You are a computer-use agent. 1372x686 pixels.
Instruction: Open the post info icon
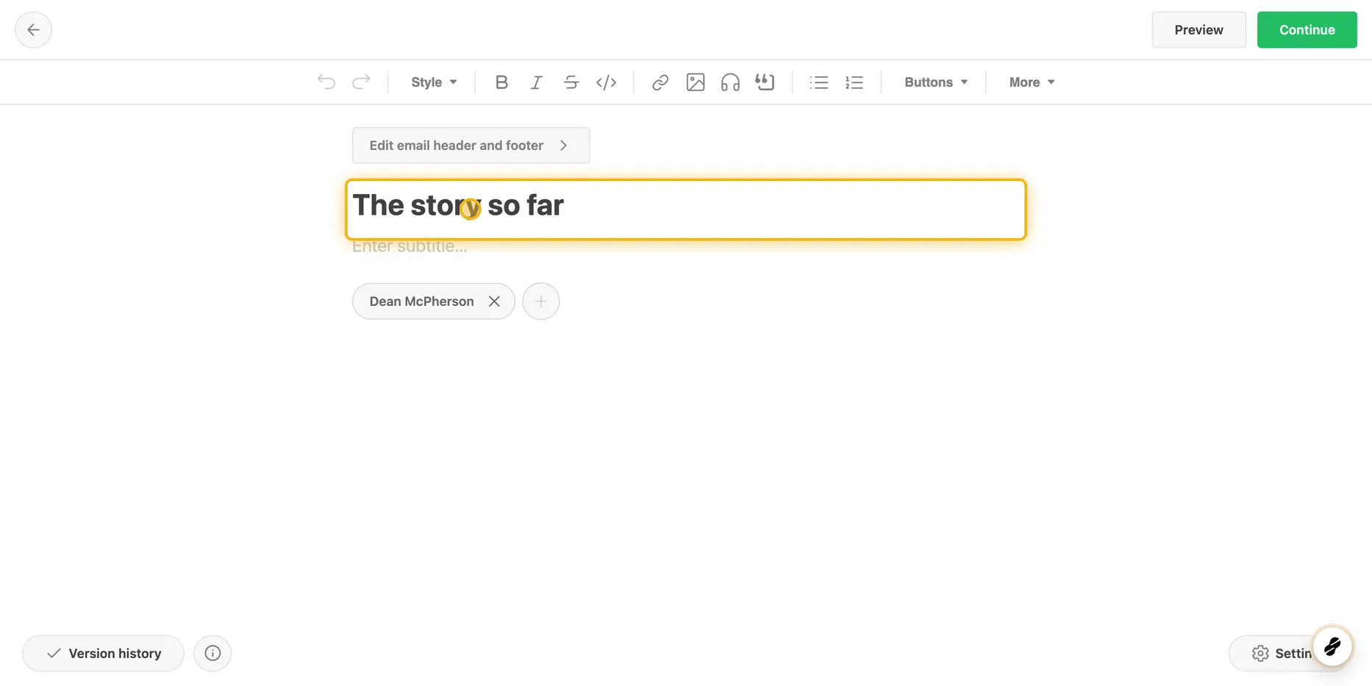(212, 654)
